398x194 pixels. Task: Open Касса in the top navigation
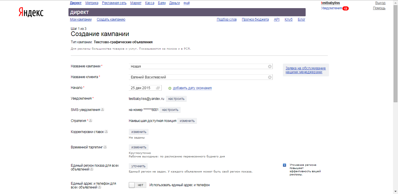[150, 3]
